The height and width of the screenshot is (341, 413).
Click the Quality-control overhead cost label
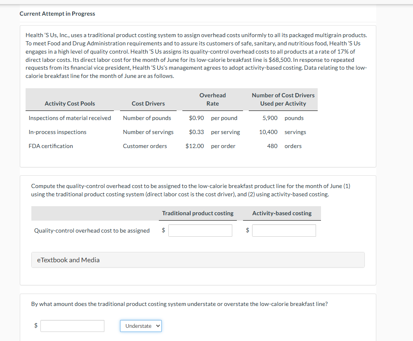point(91,230)
